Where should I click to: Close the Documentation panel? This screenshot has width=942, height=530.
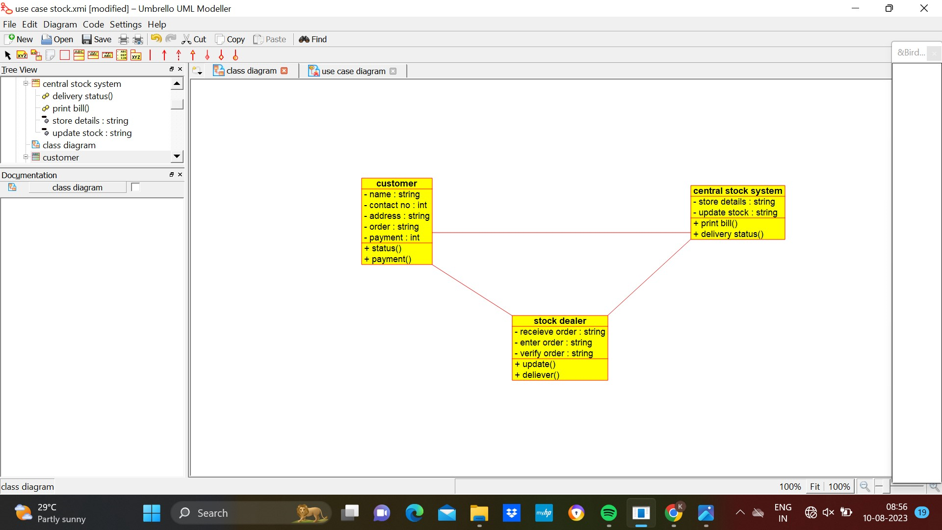point(180,174)
